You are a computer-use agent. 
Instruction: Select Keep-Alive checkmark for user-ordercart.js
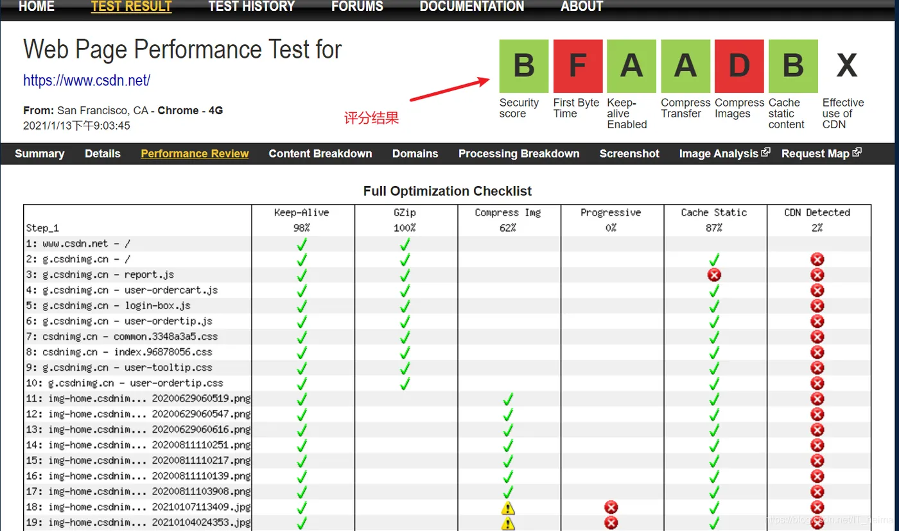click(302, 291)
